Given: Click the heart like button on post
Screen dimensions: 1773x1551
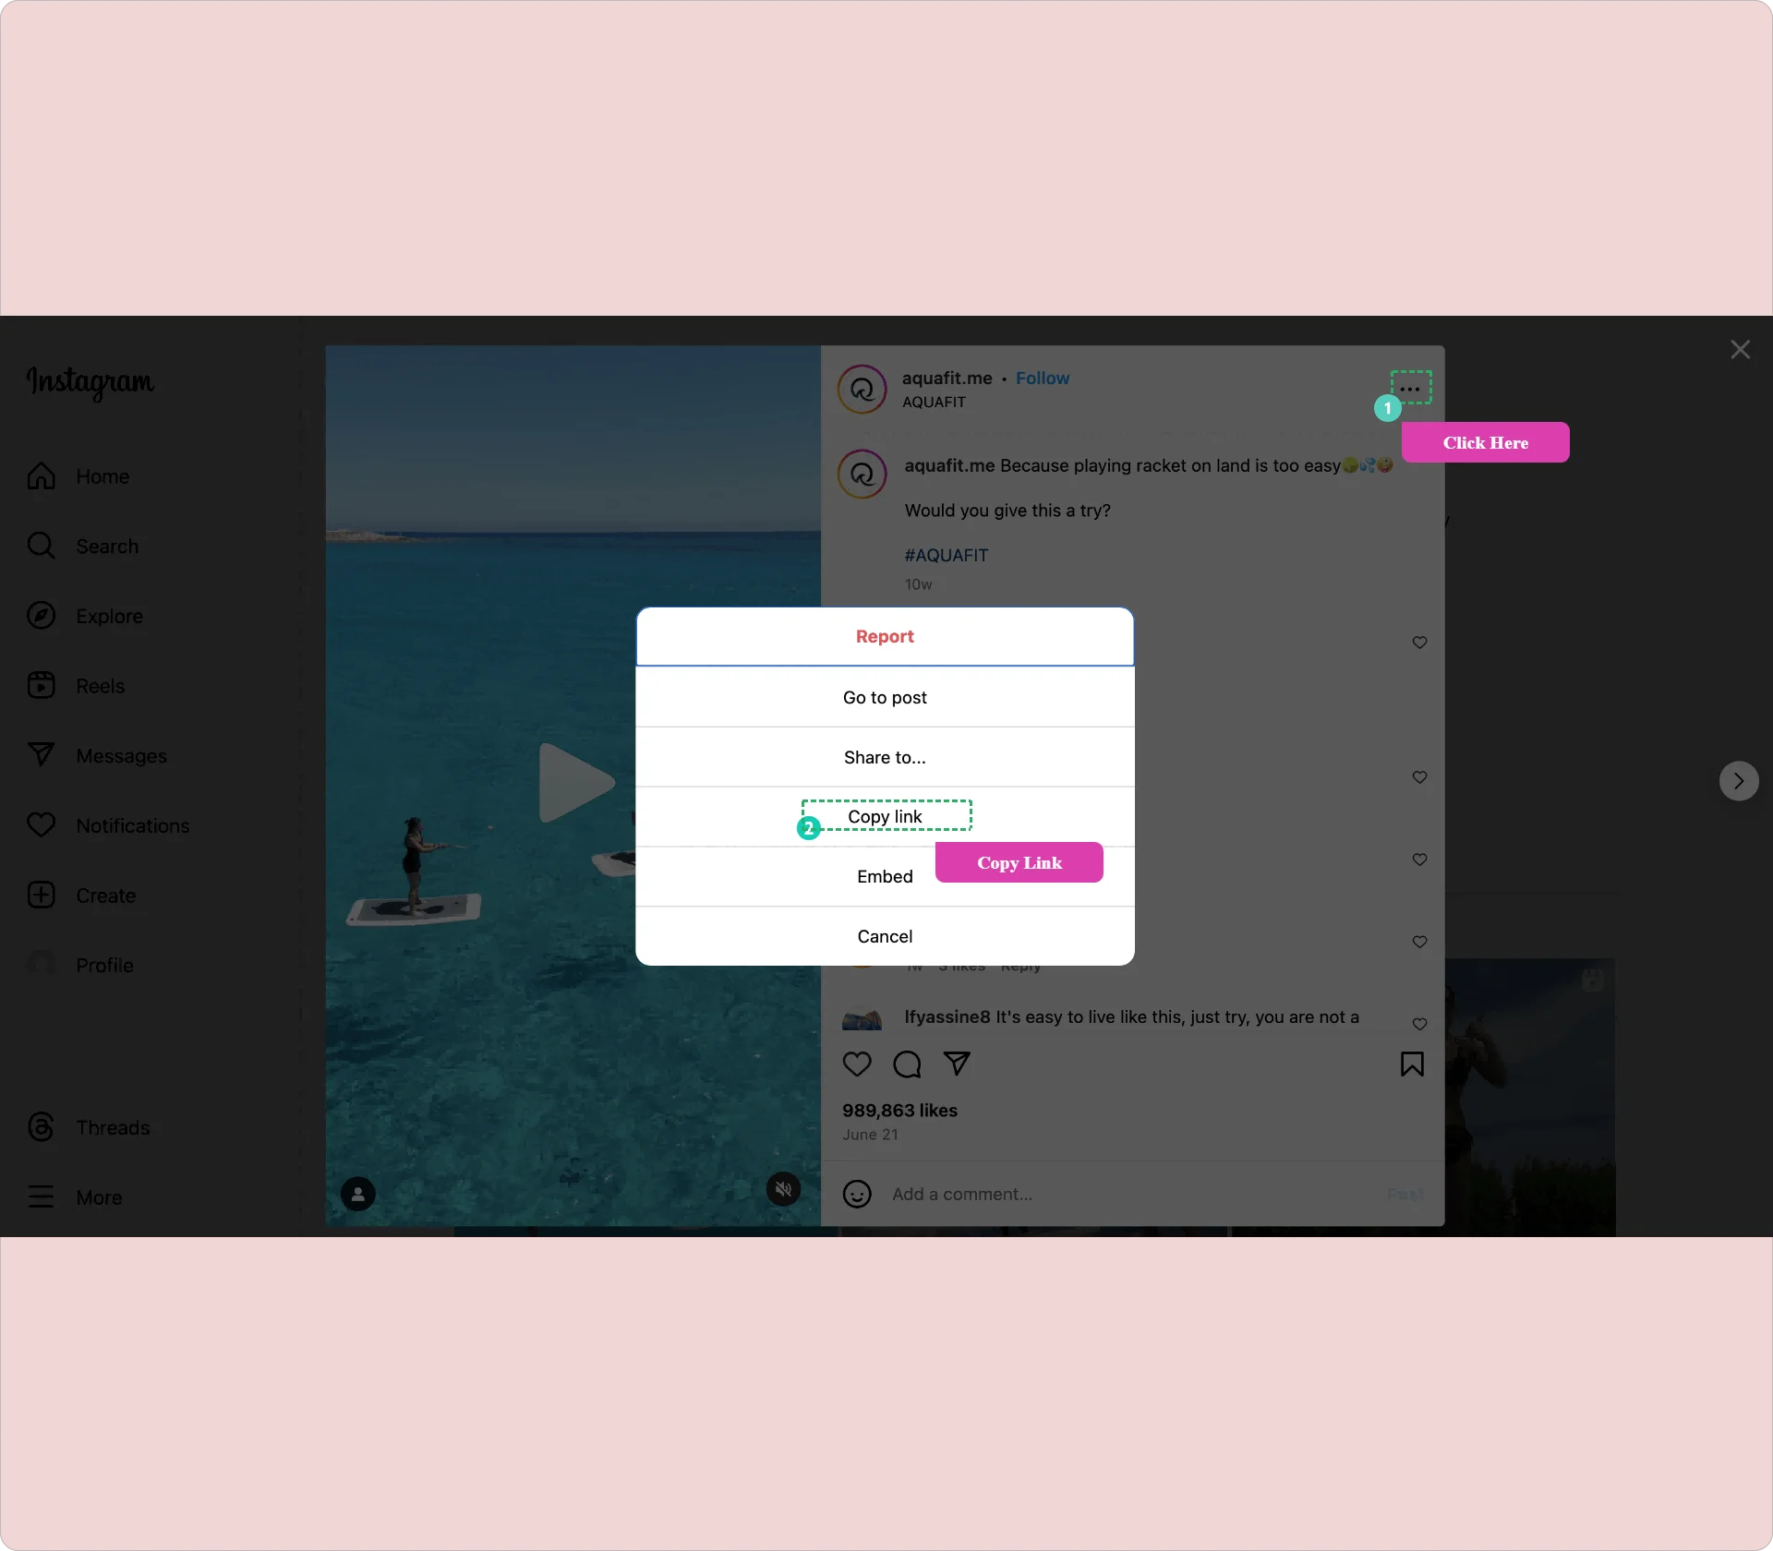Looking at the screenshot, I should click(858, 1064).
